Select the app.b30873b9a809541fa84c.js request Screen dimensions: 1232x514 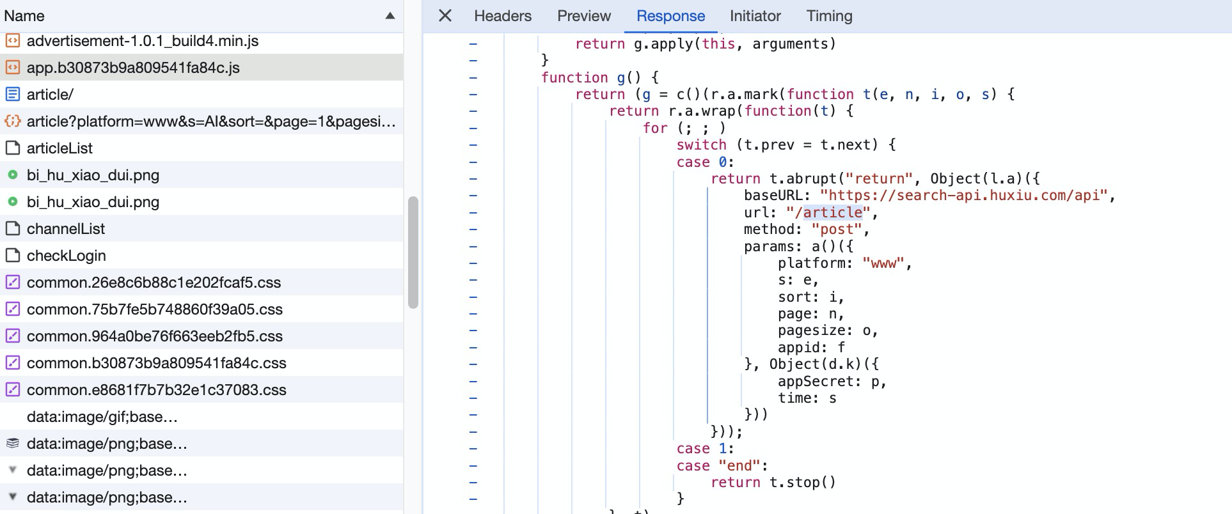(x=201, y=68)
